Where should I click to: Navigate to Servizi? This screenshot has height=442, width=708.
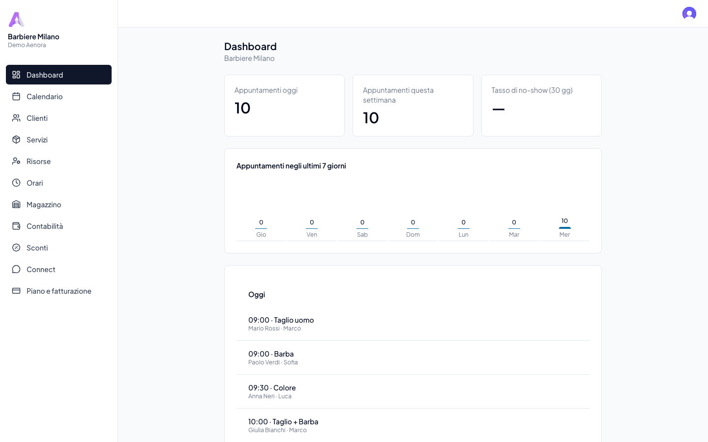(59, 139)
